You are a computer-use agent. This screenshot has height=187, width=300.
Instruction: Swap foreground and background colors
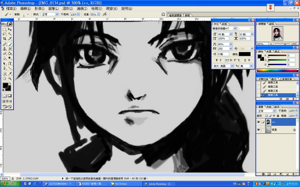pyautogui.click(x=10, y=83)
